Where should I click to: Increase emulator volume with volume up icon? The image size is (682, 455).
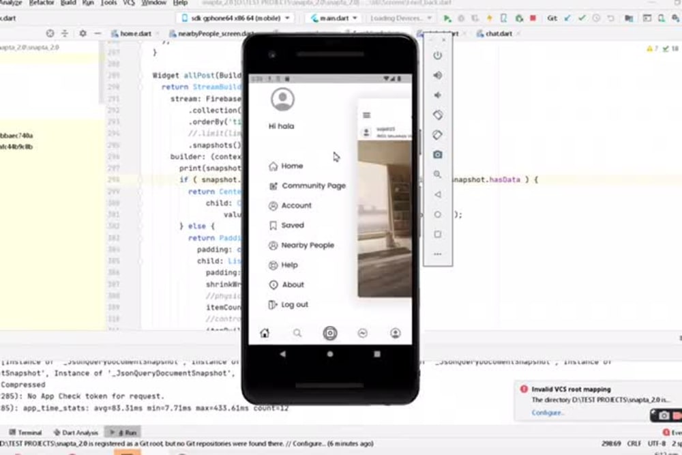tap(438, 75)
